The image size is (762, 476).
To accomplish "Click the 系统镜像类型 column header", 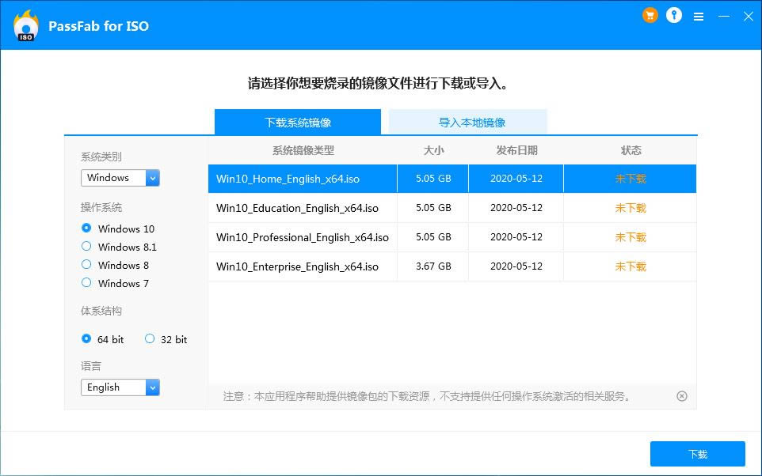I will 303,150.
